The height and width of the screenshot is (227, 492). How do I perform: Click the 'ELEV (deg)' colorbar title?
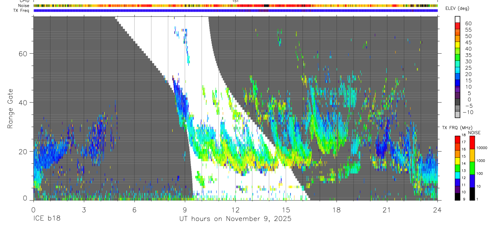coord(458,8)
